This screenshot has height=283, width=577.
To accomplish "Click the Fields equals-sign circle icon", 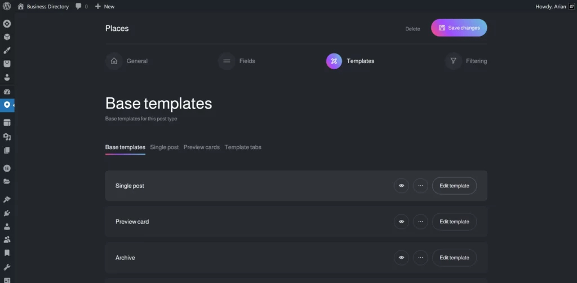I will [227, 61].
